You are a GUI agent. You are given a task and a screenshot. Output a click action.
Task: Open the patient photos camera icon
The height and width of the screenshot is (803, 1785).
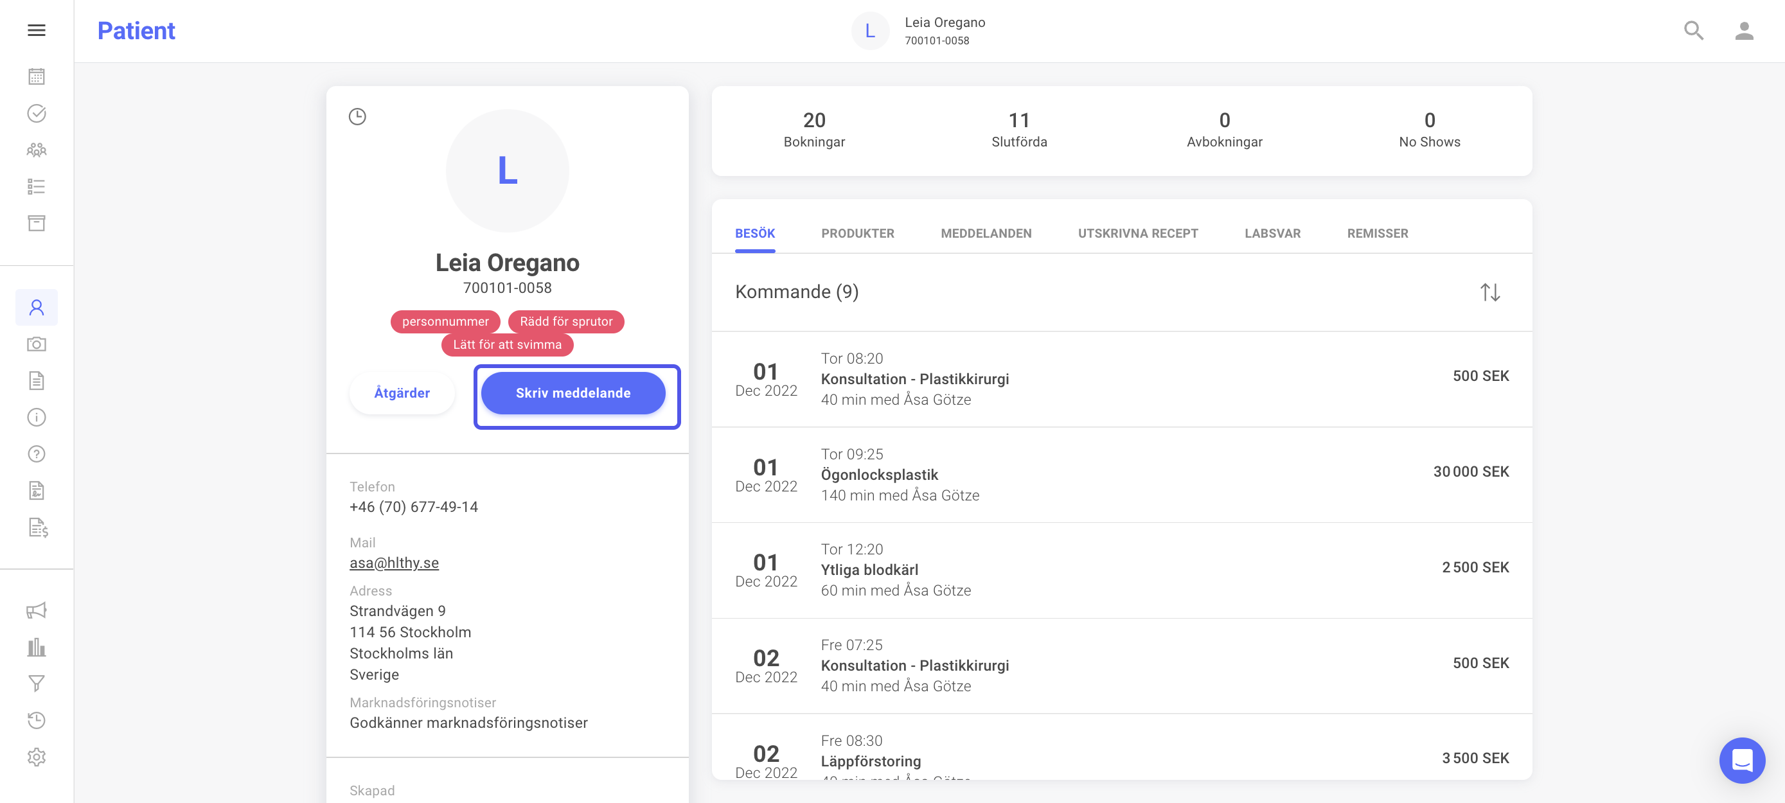click(x=37, y=344)
